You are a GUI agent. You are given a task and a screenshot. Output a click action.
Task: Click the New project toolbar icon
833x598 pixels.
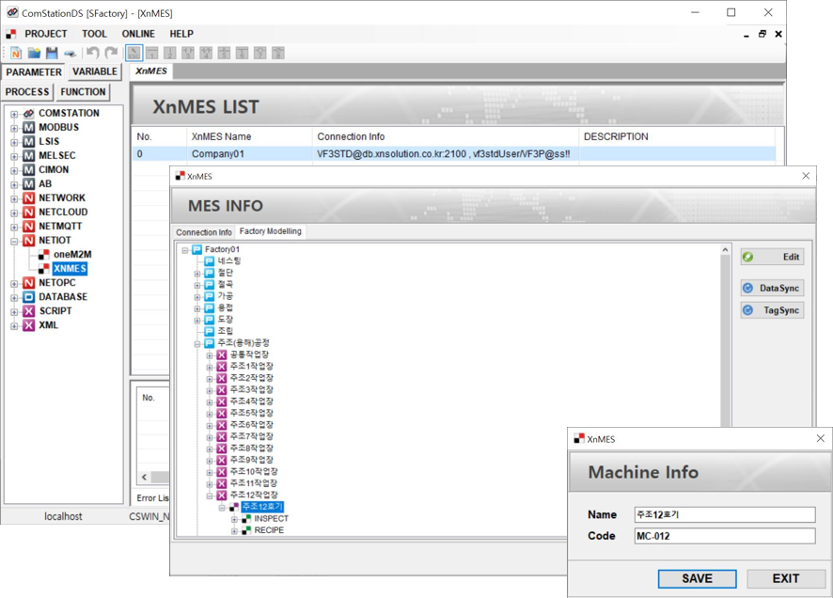point(16,54)
